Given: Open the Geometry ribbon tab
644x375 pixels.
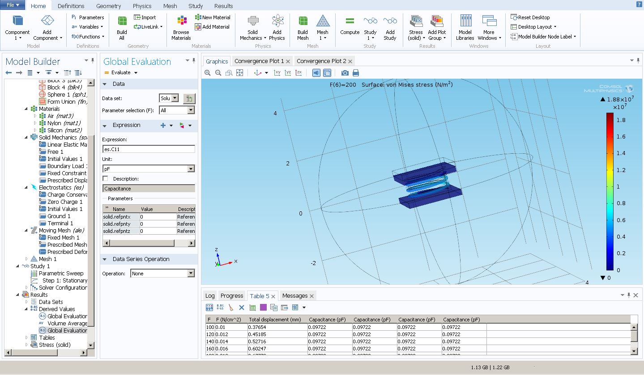Looking at the screenshot, I should click(108, 6).
